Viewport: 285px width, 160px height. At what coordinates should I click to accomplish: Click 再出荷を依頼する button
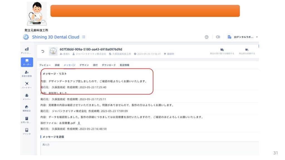point(247,51)
